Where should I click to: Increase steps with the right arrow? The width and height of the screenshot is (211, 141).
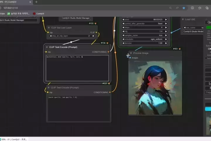tap(166, 27)
